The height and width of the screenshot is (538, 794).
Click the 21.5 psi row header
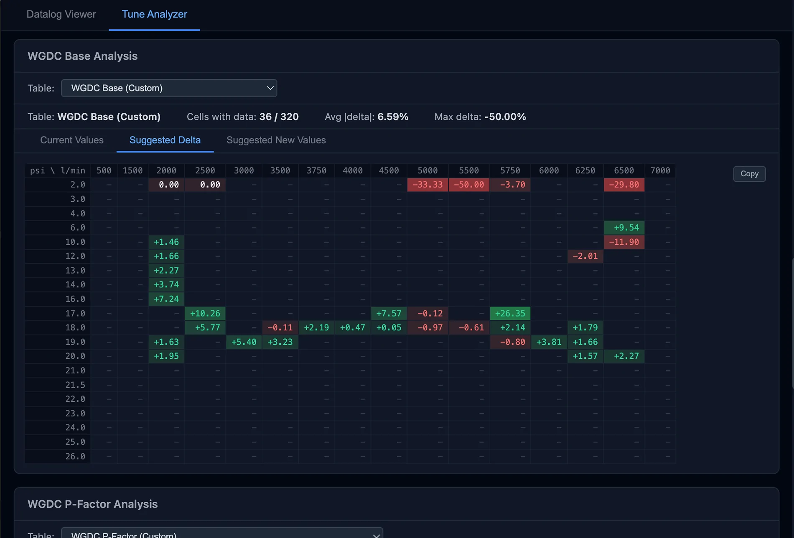[x=58, y=385]
